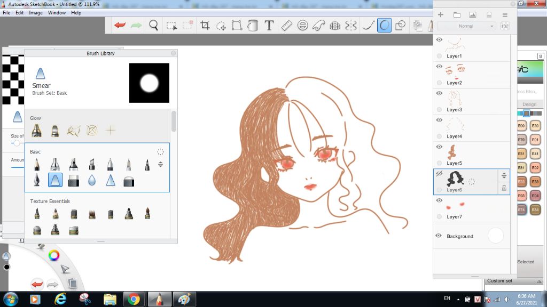Add a new layer with plus icon
This screenshot has width=547, height=307.
[x=441, y=14]
